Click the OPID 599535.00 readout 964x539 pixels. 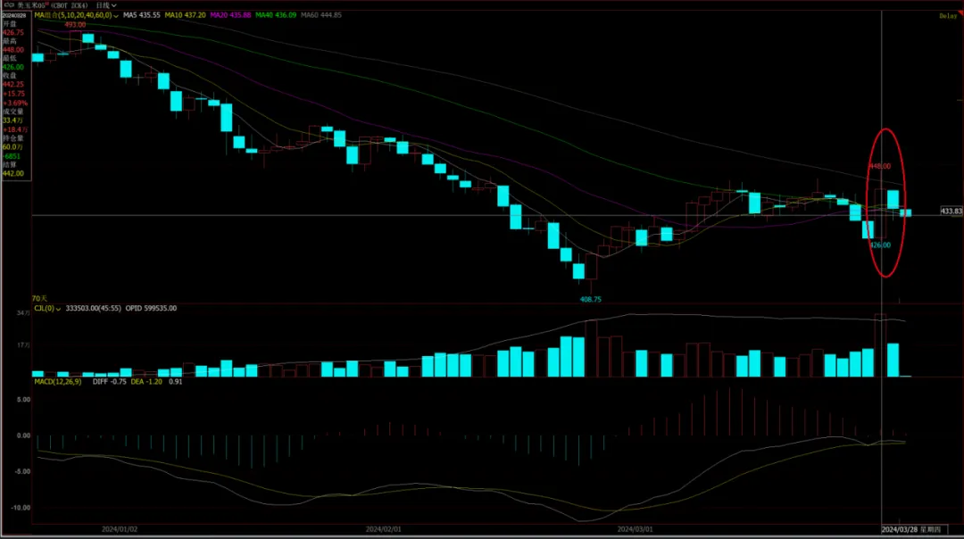[x=151, y=308]
